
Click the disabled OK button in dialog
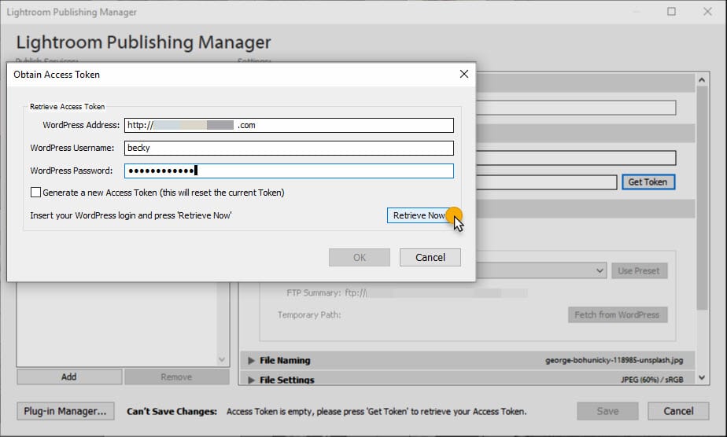pos(360,257)
